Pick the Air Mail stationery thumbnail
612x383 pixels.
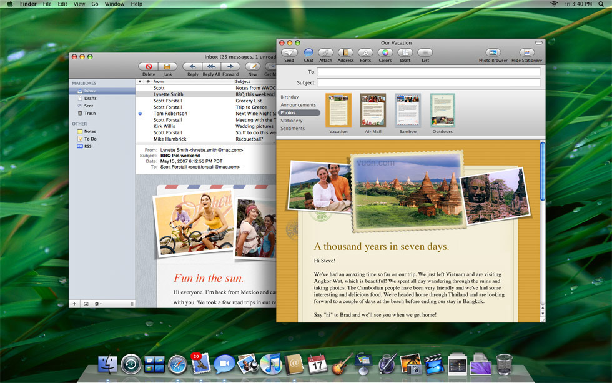click(x=373, y=111)
